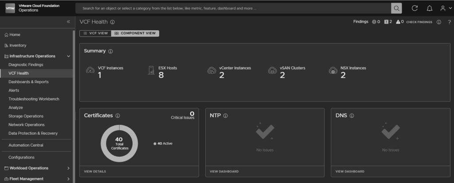Click the Infrastructure Operations section icon
Image resolution: width=454 pixels, height=183 pixels.
[6, 56]
